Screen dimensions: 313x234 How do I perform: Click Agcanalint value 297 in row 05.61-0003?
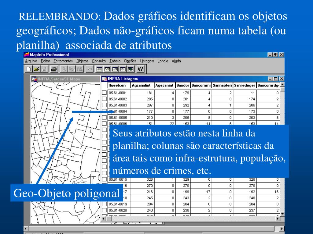(142, 105)
